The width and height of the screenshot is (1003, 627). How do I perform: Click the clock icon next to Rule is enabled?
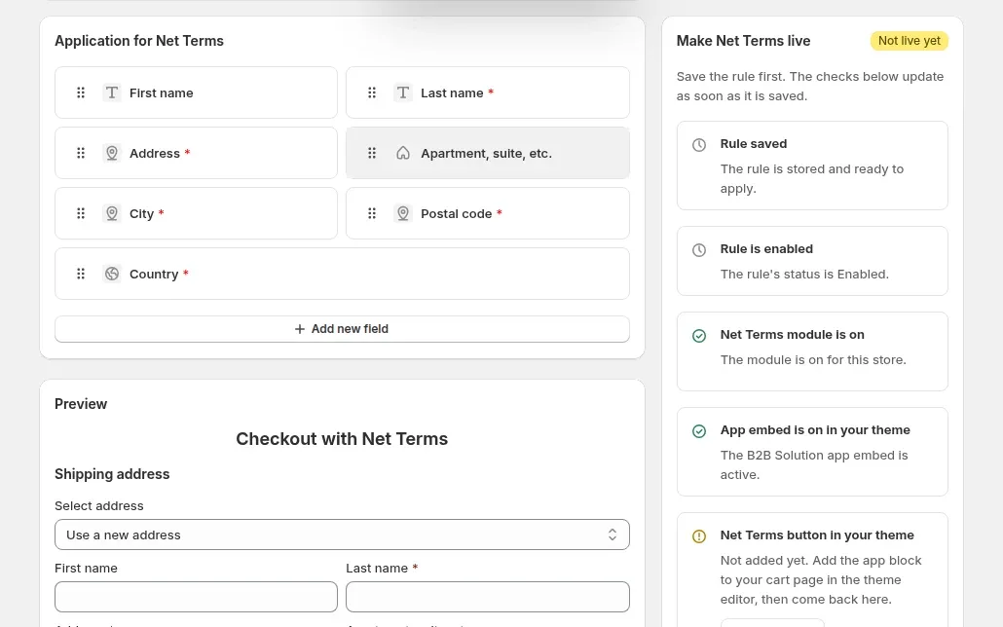point(699,250)
